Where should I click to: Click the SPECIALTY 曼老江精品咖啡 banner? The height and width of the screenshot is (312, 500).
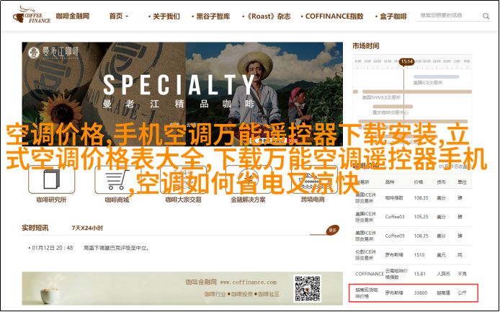click(182, 94)
